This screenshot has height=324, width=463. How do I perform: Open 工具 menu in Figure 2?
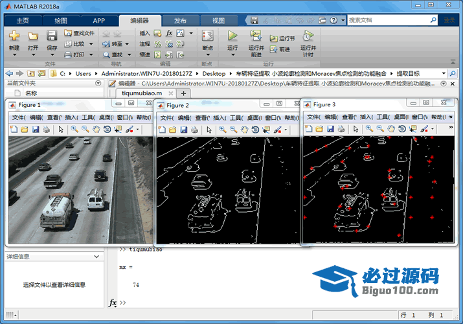[236, 118]
